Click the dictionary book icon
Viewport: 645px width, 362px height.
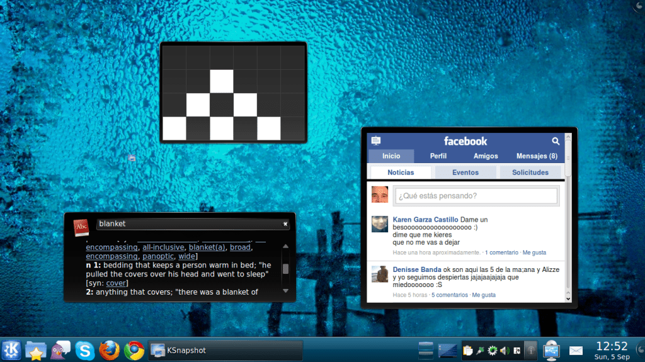pos(81,227)
